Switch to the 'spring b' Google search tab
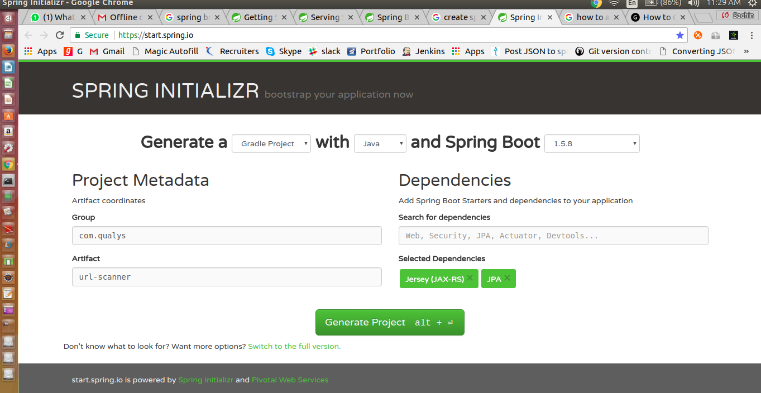 [x=191, y=17]
